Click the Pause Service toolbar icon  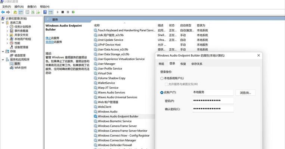tap(68, 12)
